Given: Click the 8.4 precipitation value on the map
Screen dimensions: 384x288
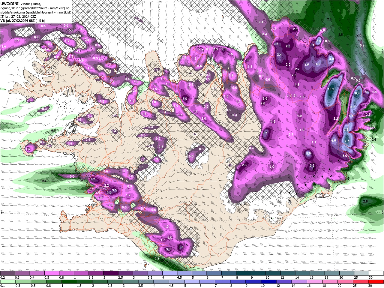Looking at the screenshot, I should [x=357, y=94].
